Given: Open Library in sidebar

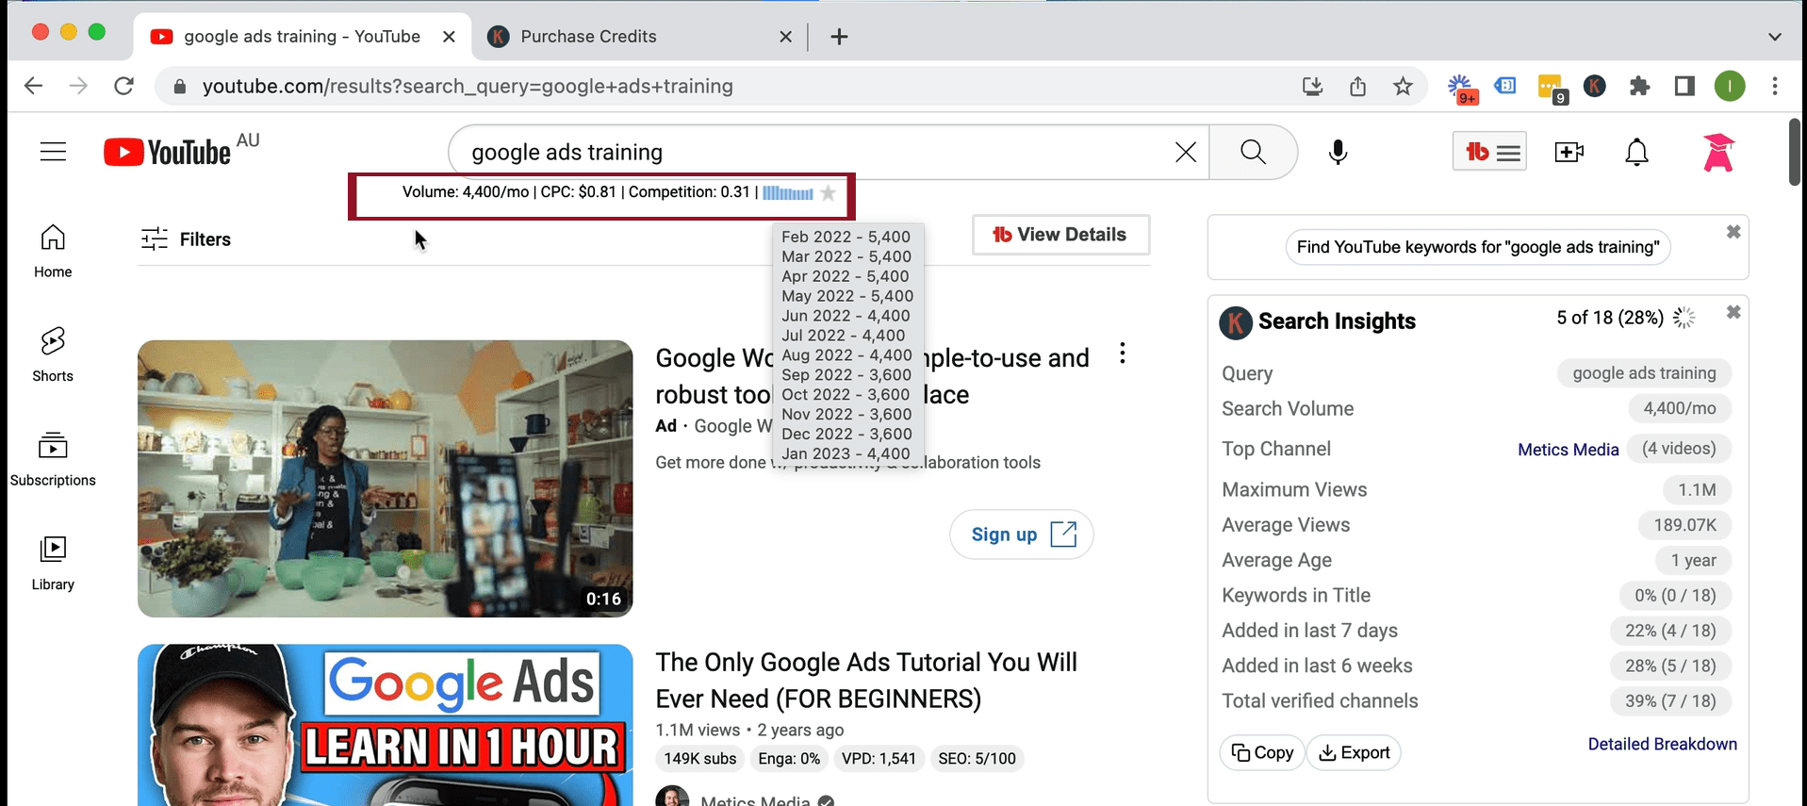Looking at the screenshot, I should (53, 564).
